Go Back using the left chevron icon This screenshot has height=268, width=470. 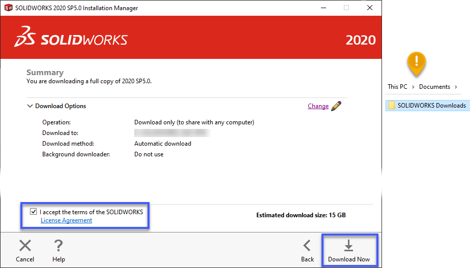[x=307, y=246]
